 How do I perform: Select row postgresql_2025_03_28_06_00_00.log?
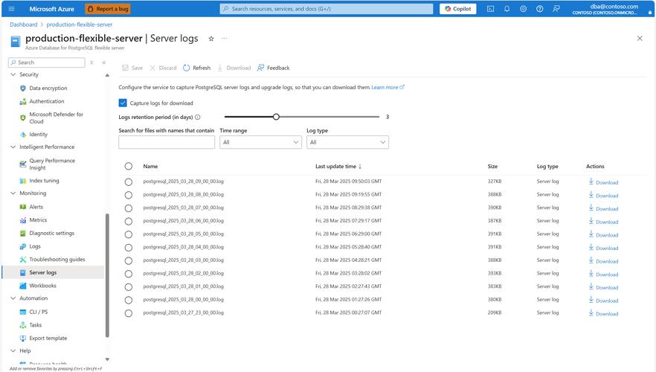[x=129, y=222]
